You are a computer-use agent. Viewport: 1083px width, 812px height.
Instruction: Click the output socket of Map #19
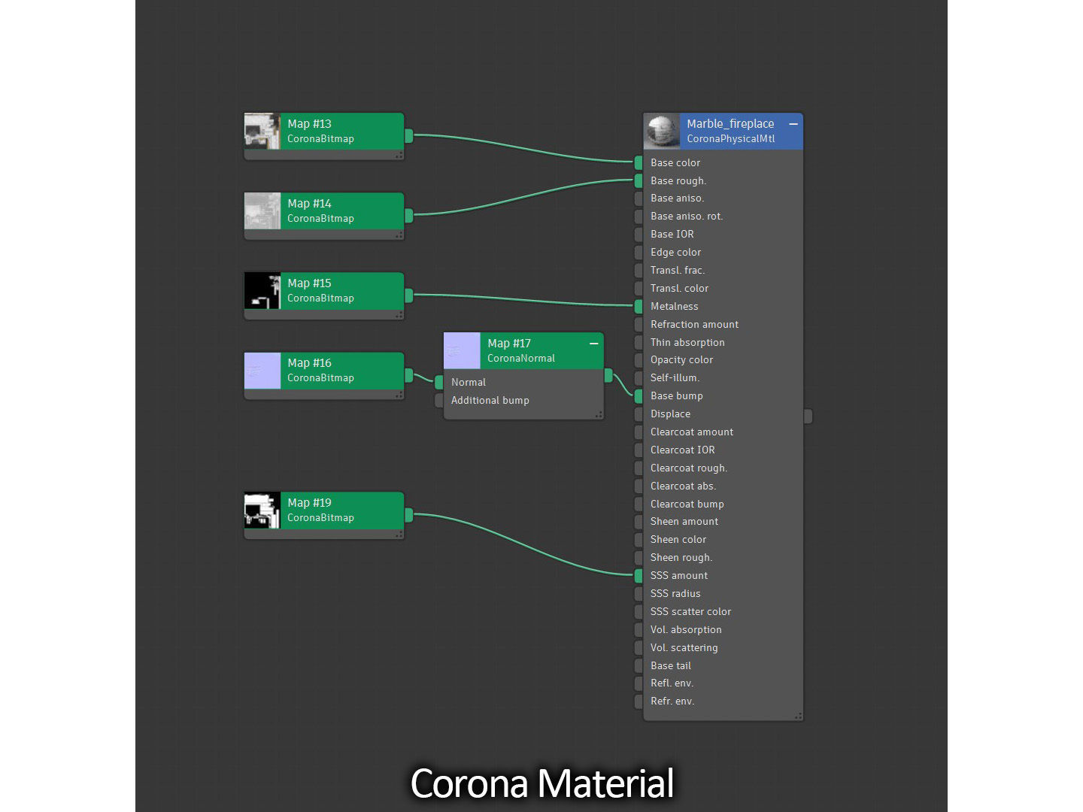pyautogui.click(x=409, y=515)
